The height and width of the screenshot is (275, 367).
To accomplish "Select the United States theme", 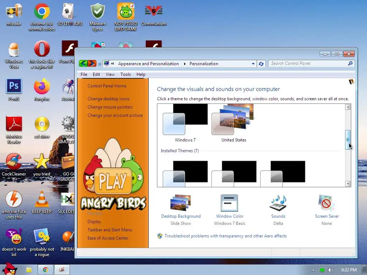I will pyautogui.click(x=234, y=123).
